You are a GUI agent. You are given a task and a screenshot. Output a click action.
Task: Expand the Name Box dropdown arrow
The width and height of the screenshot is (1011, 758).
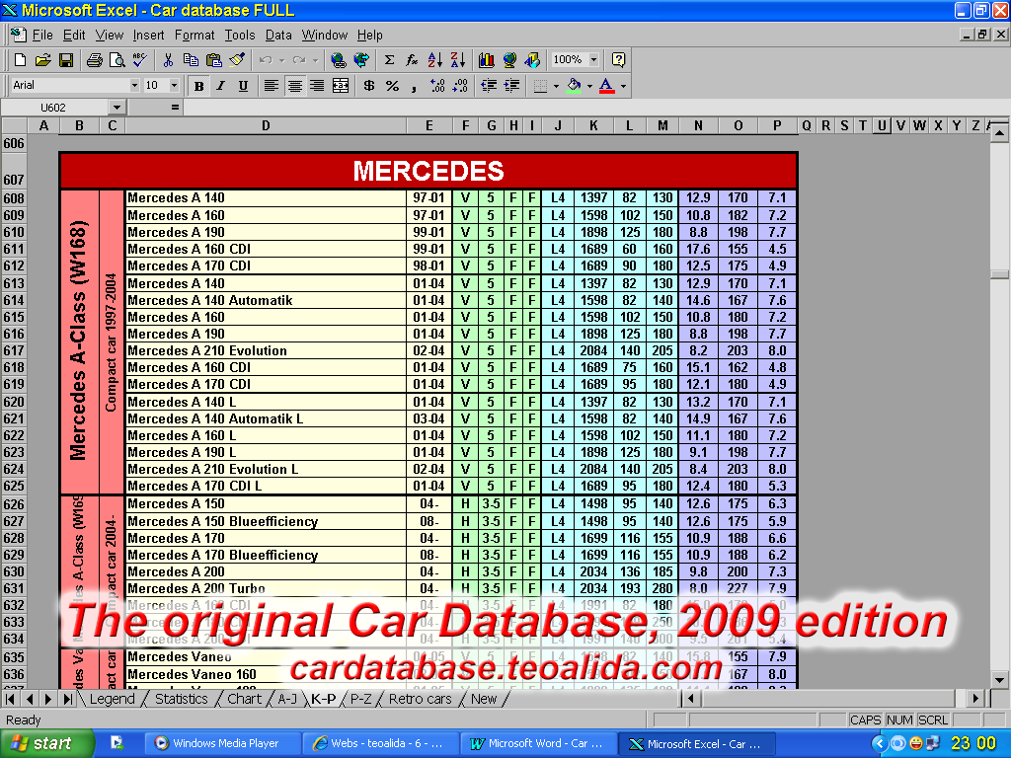117,108
